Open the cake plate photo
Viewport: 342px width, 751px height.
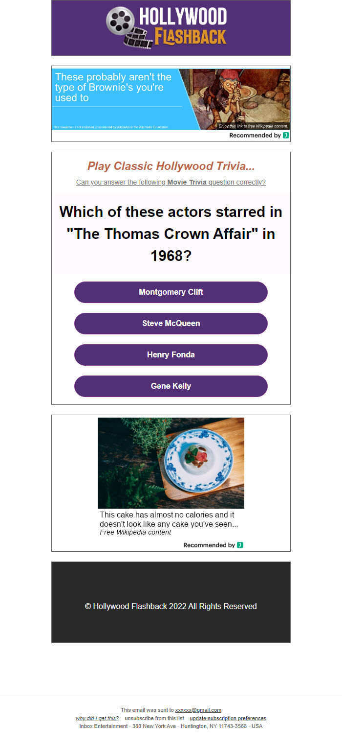(x=171, y=463)
